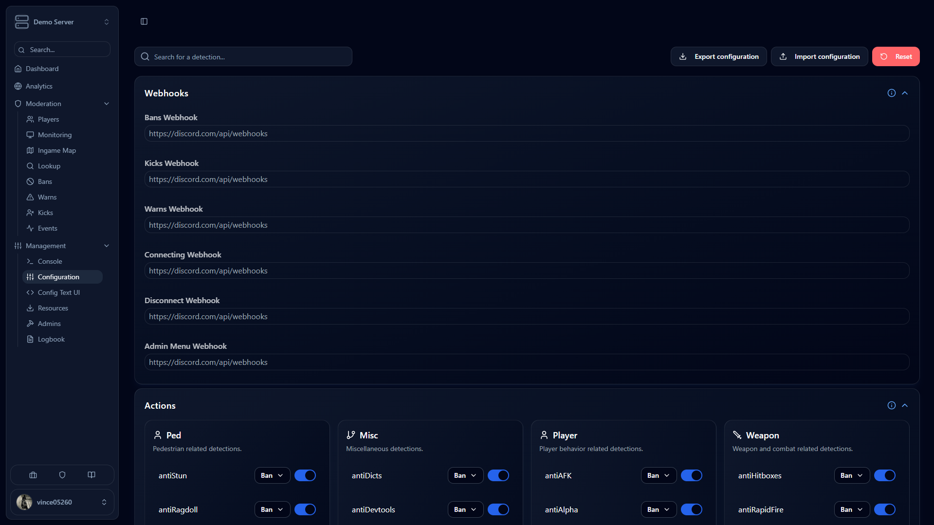Go to the Configuration page
Viewport: 934px width, 525px height.
(62, 277)
